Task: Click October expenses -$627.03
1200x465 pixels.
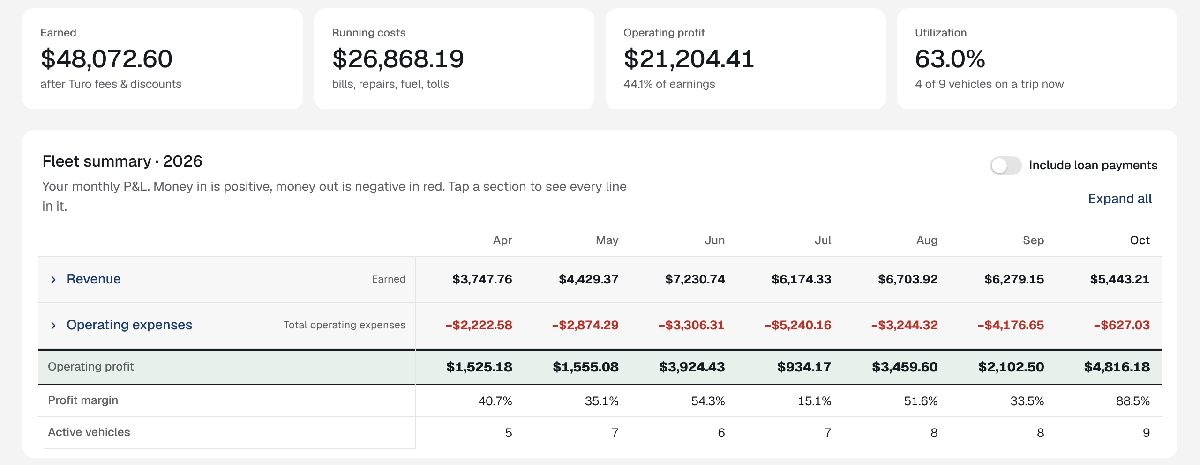Action: pyautogui.click(x=1122, y=325)
